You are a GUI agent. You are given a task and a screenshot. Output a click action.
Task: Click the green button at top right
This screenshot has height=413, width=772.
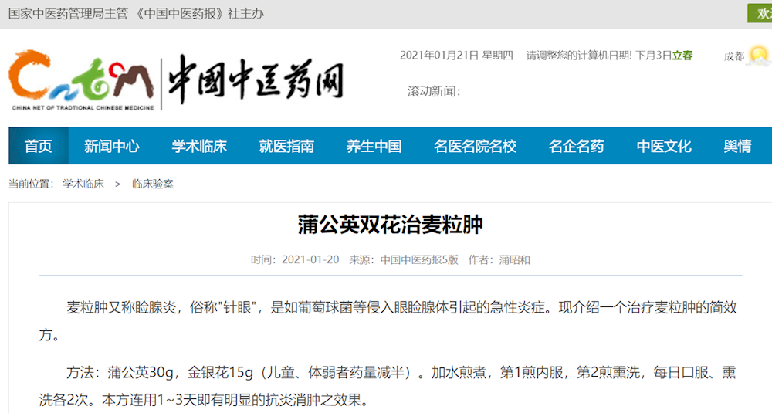(760, 13)
